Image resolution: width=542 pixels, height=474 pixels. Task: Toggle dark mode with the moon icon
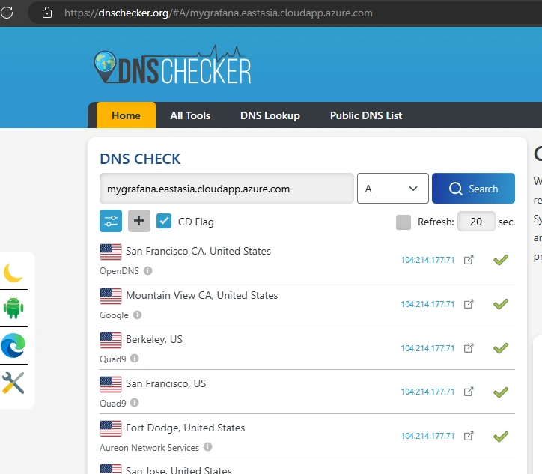coord(13,273)
